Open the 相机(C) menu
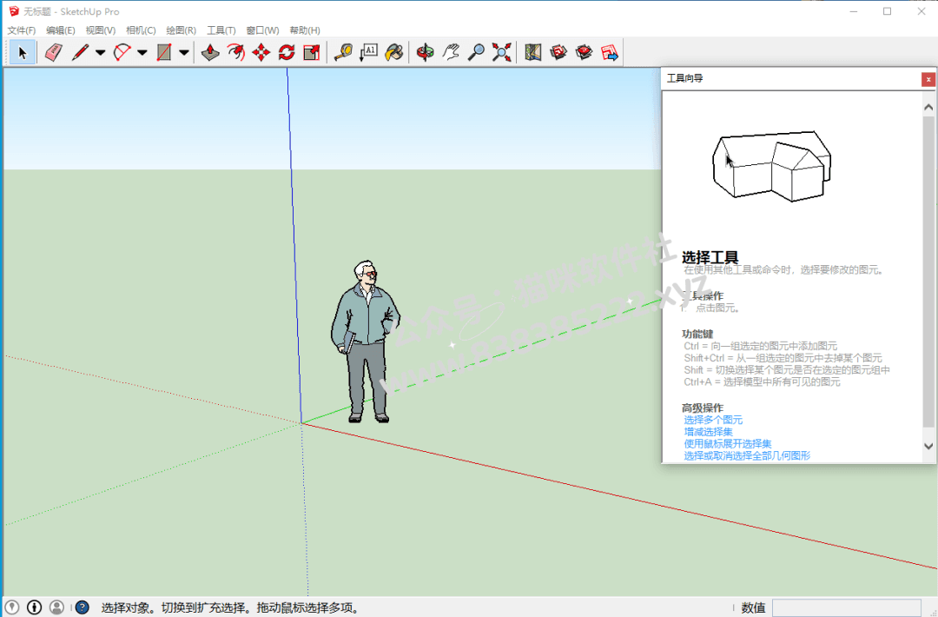Screen dimensions: 938x617 141,30
